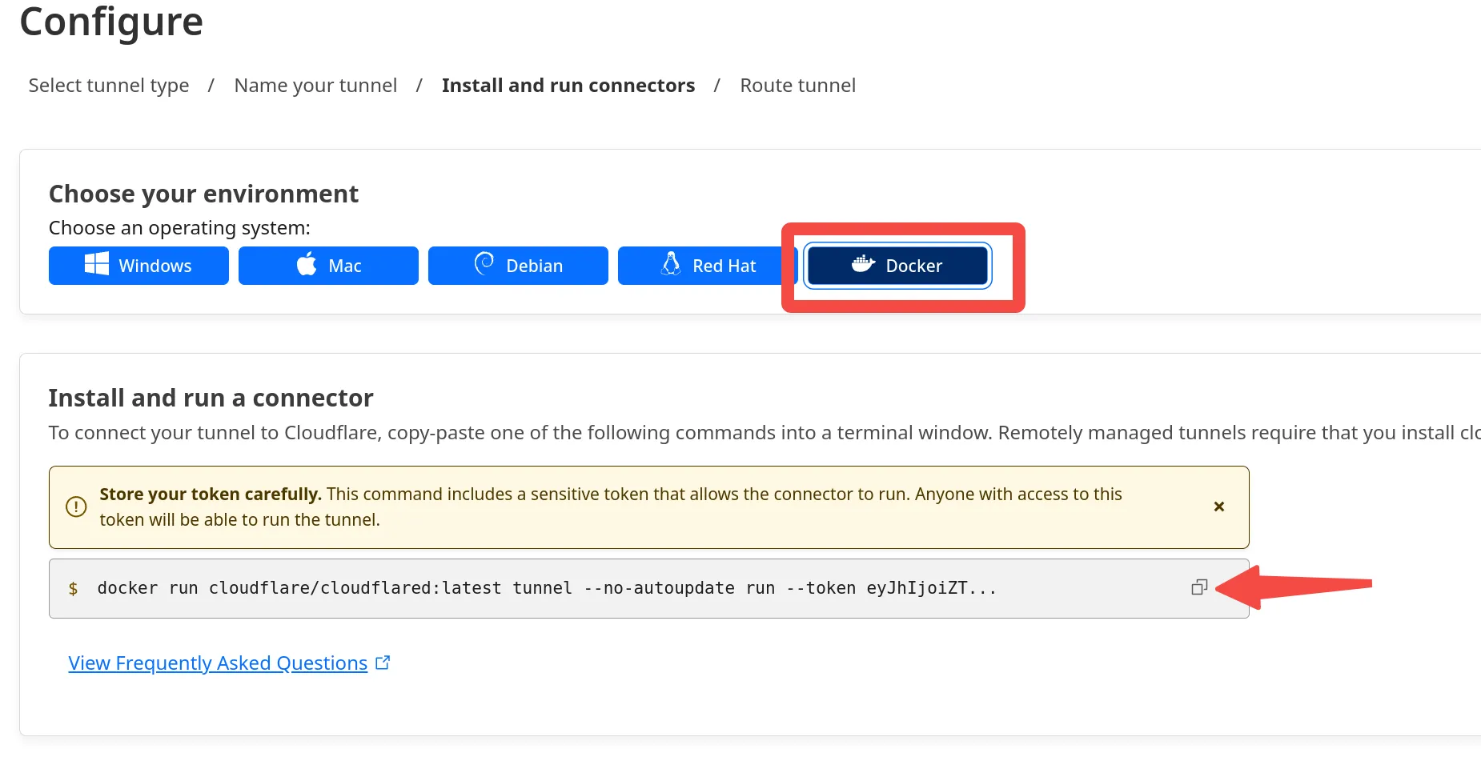Image resolution: width=1481 pixels, height=765 pixels.
Task: Open View Frequently Asked Questions link
Action: pos(218,663)
